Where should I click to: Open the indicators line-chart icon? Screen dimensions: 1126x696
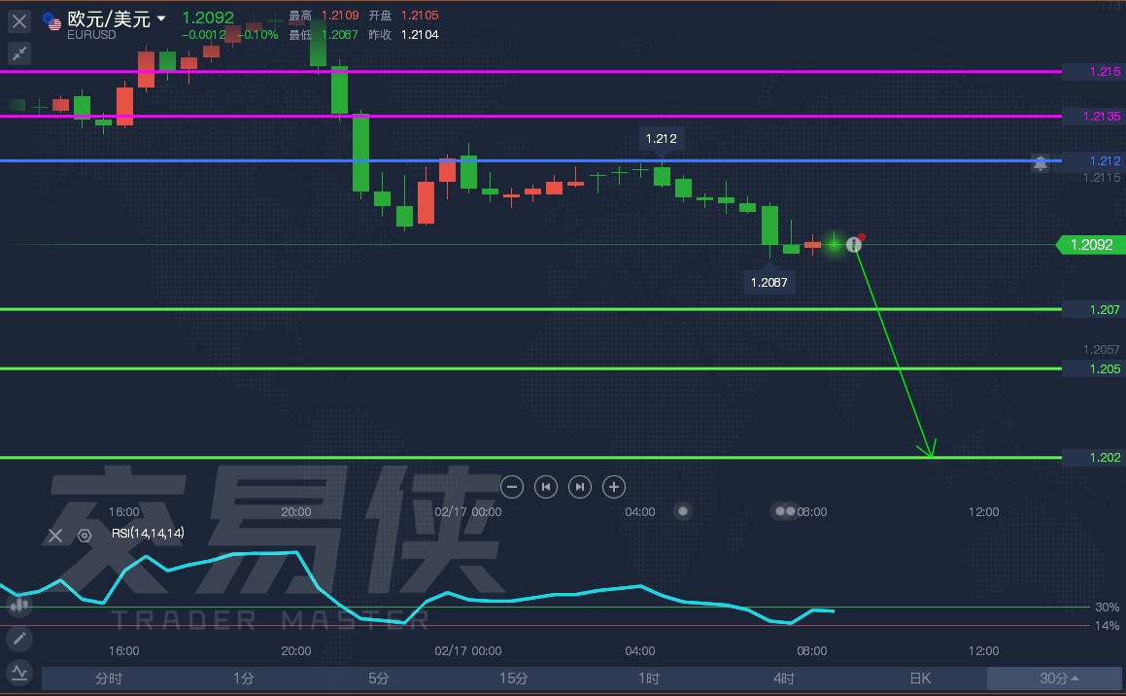click(x=19, y=673)
